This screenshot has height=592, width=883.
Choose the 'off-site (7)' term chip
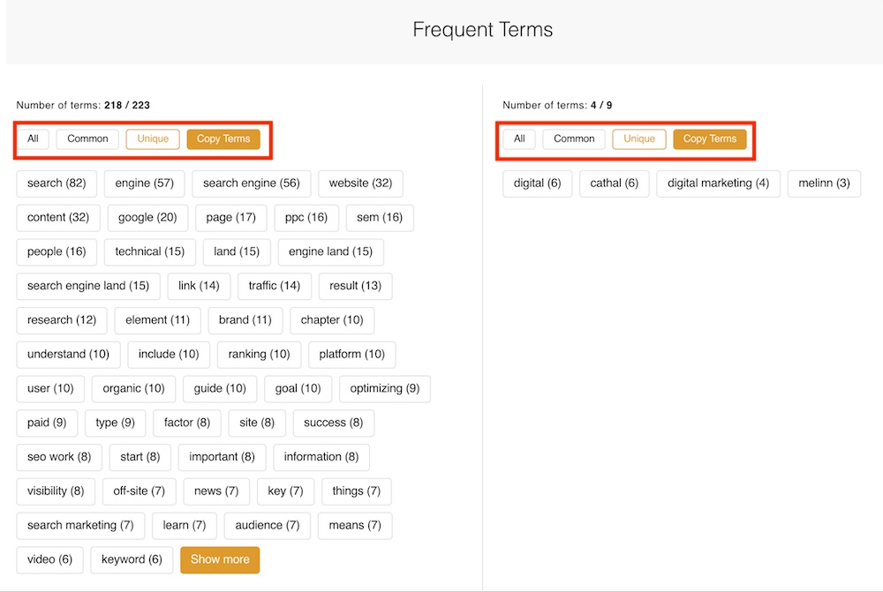[139, 491]
